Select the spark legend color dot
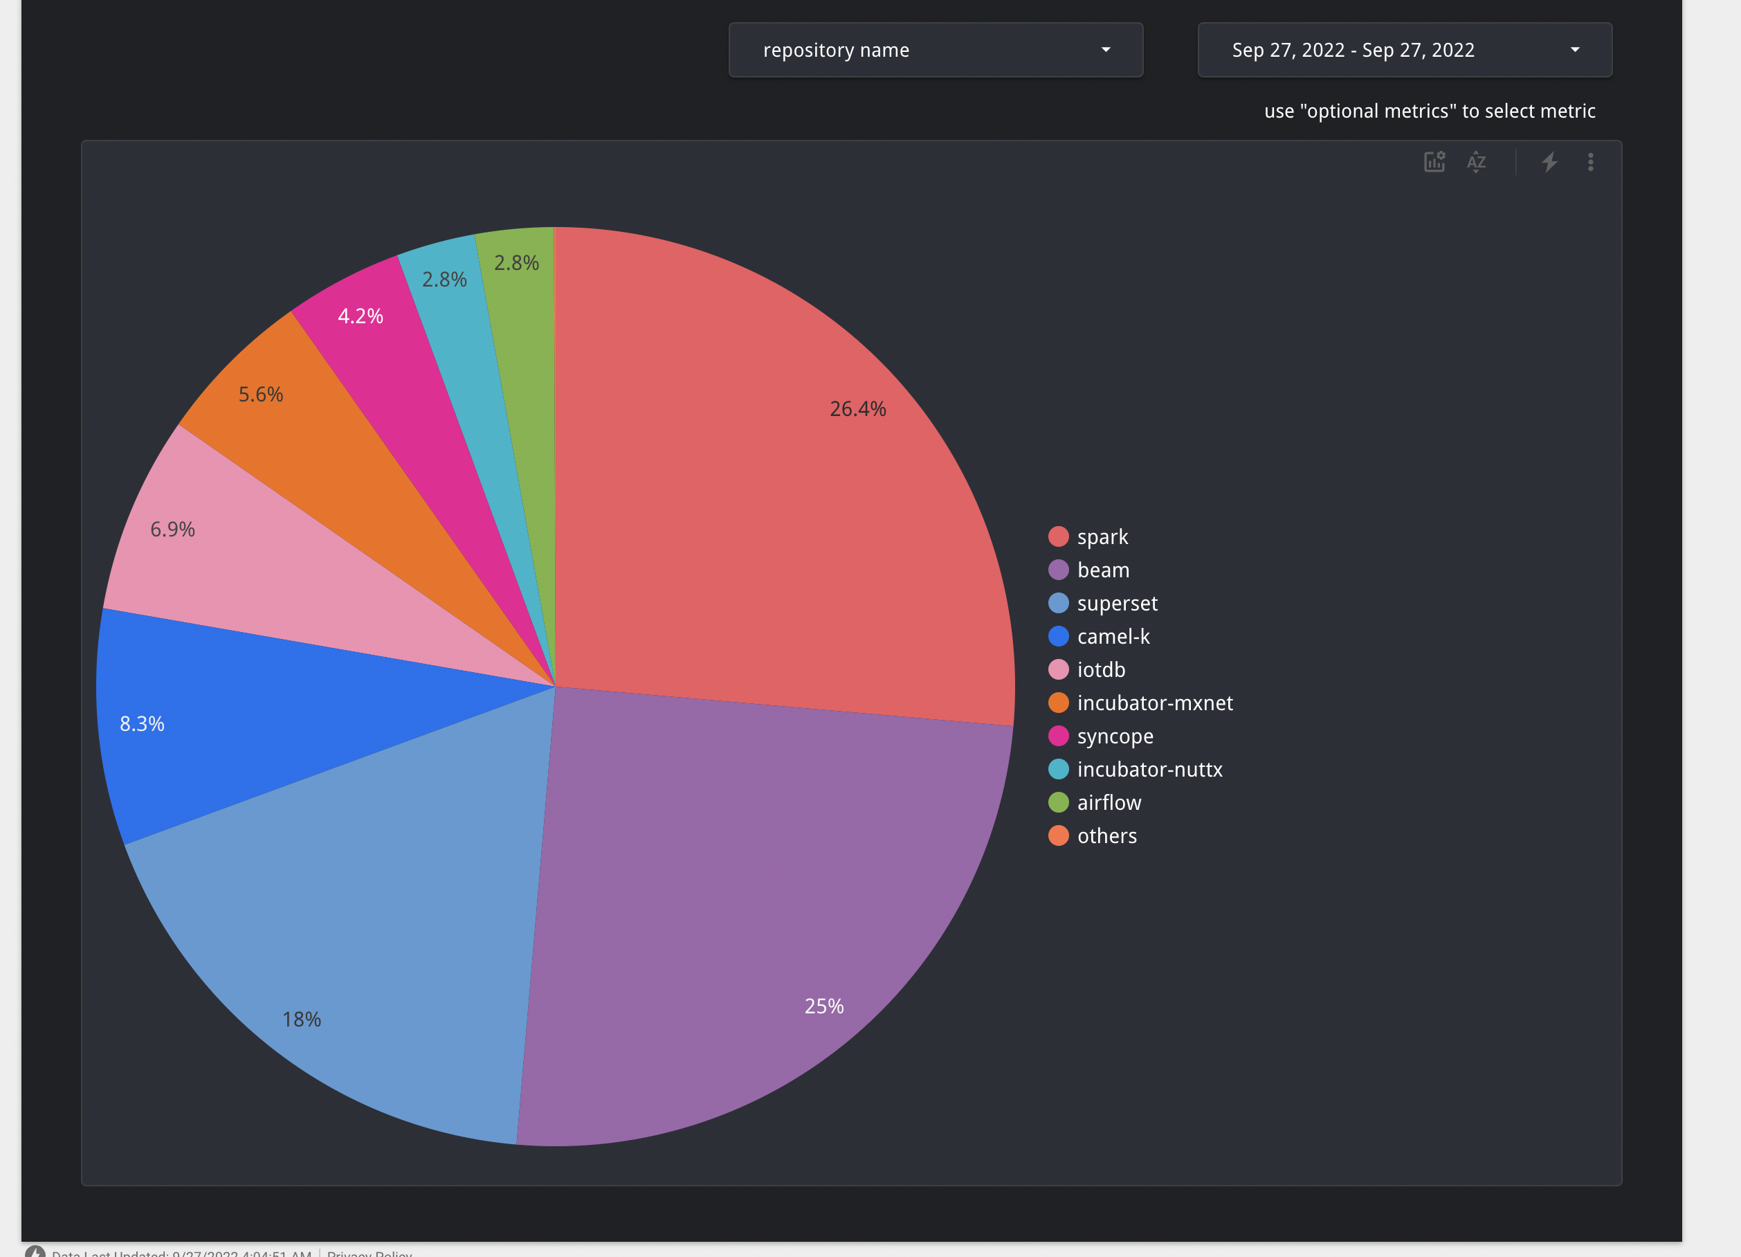 [x=1058, y=536]
